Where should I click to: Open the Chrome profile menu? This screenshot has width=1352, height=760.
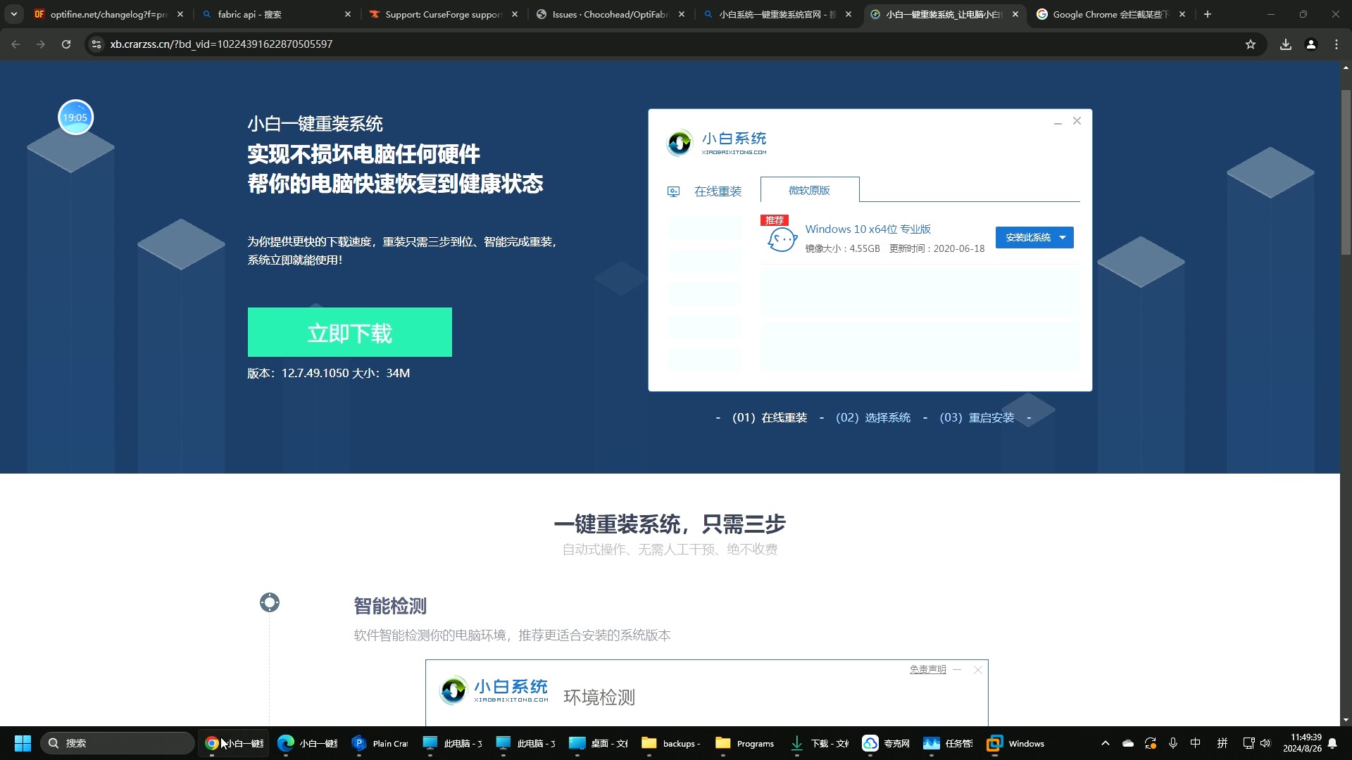(x=1311, y=44)
